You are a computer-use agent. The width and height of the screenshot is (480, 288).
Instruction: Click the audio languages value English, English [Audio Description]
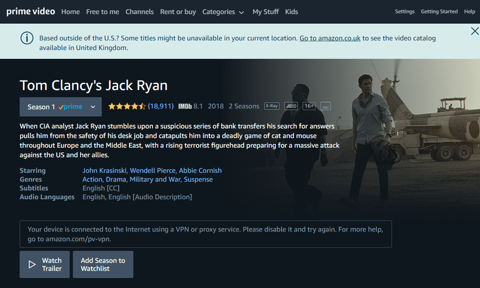click(x=137, y=197)
